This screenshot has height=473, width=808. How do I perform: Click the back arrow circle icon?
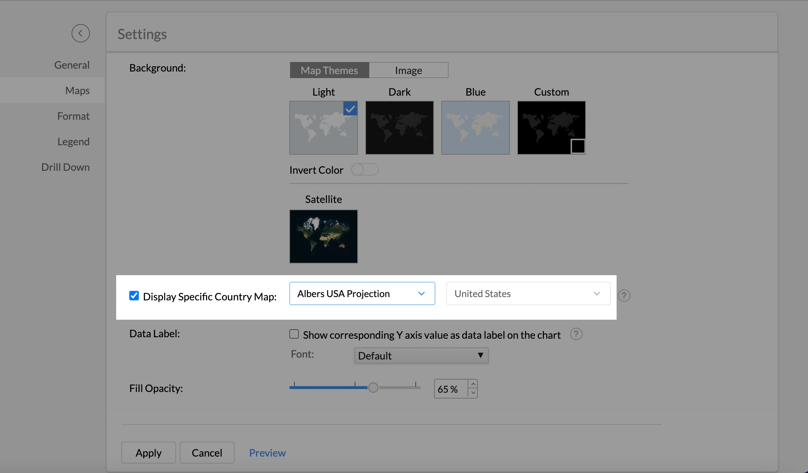tap(80, 33)
